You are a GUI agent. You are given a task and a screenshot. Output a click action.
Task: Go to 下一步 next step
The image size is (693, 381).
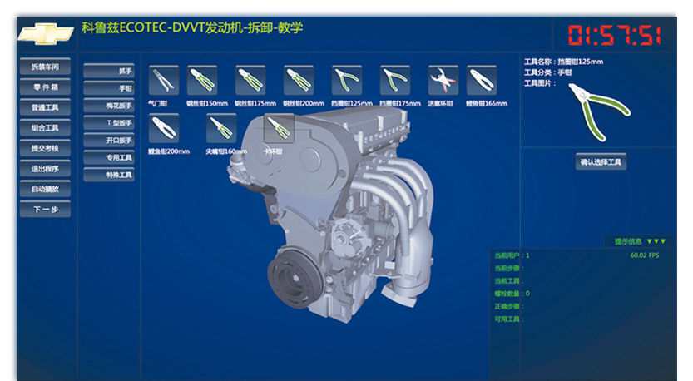click(x=45, y=209)
